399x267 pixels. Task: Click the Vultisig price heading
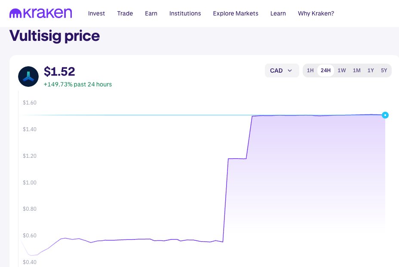55,36
